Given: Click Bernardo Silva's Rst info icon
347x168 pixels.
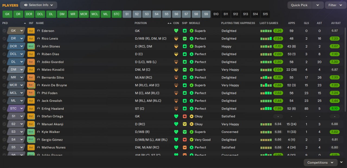Looking at the screenshot, I should click(31, 78).
